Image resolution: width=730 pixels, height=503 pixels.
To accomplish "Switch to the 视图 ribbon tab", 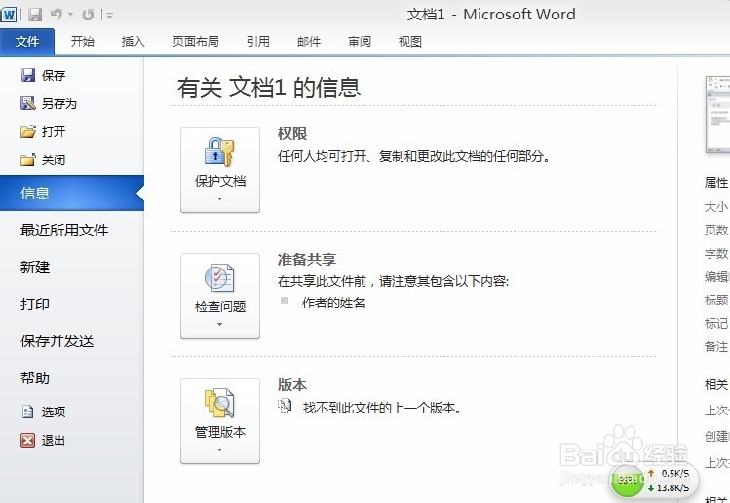I will 410,42.
